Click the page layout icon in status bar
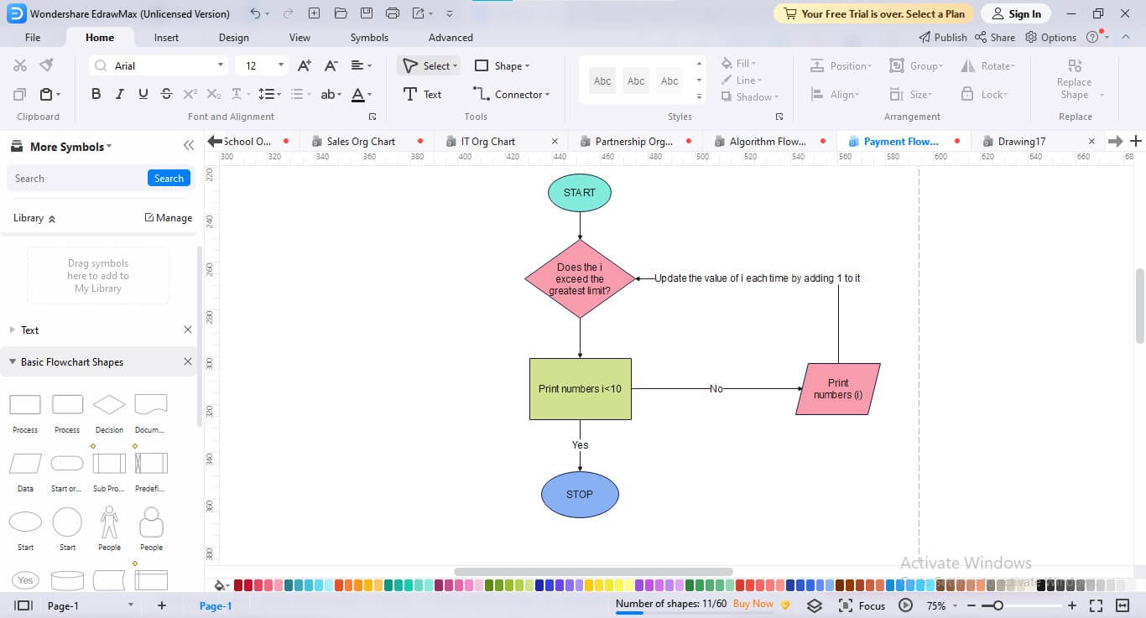Image resolution: width=1146 pixels, height=618 pixels. (x=23, y=605)
